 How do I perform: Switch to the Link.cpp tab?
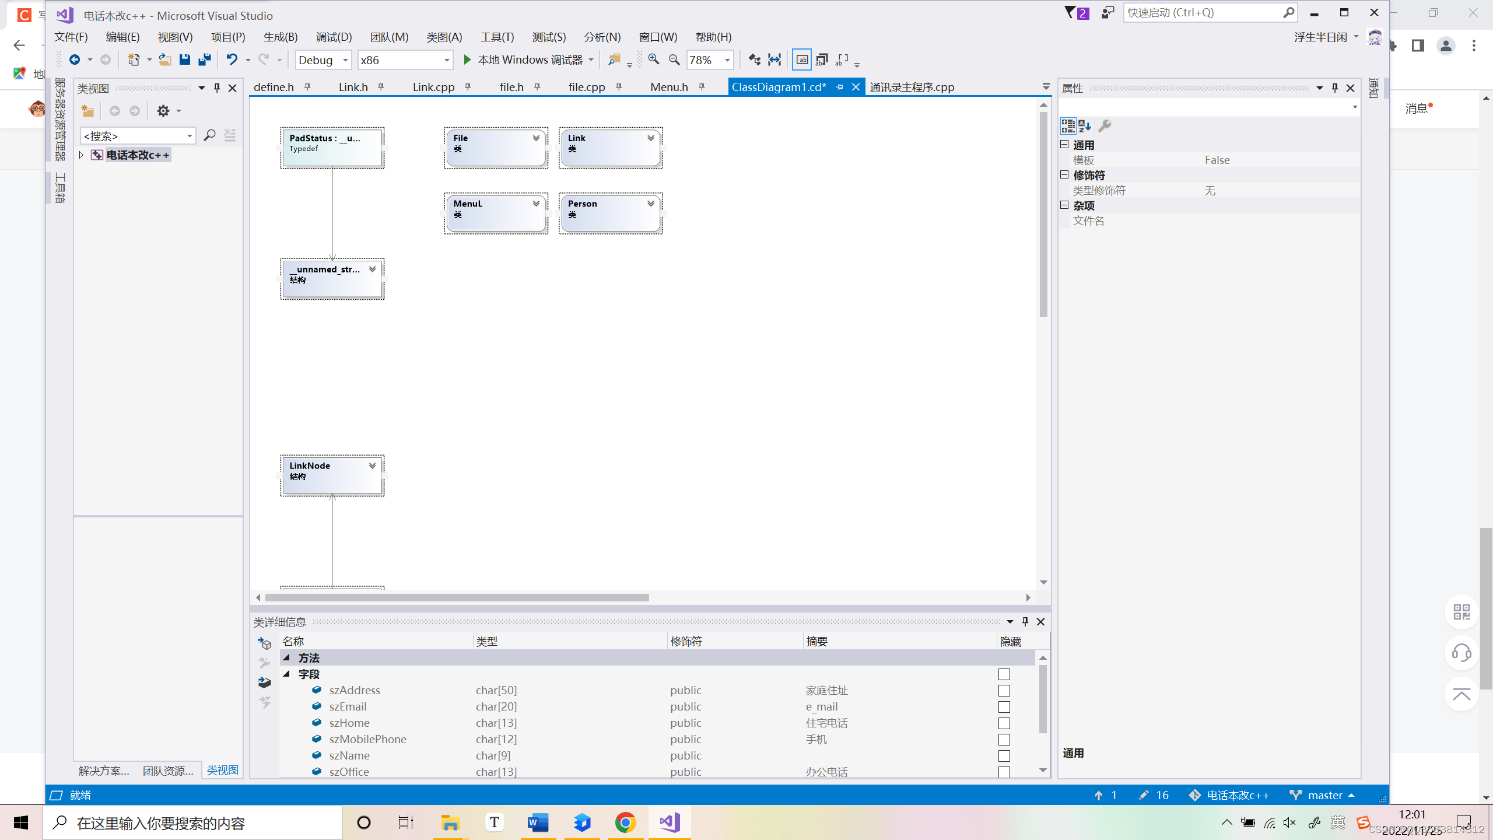[433, 87]
